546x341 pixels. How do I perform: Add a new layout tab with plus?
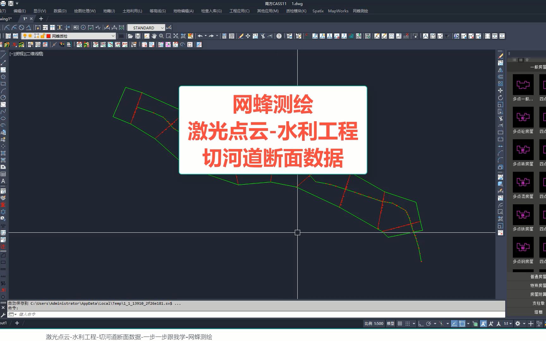click(17, 323)
